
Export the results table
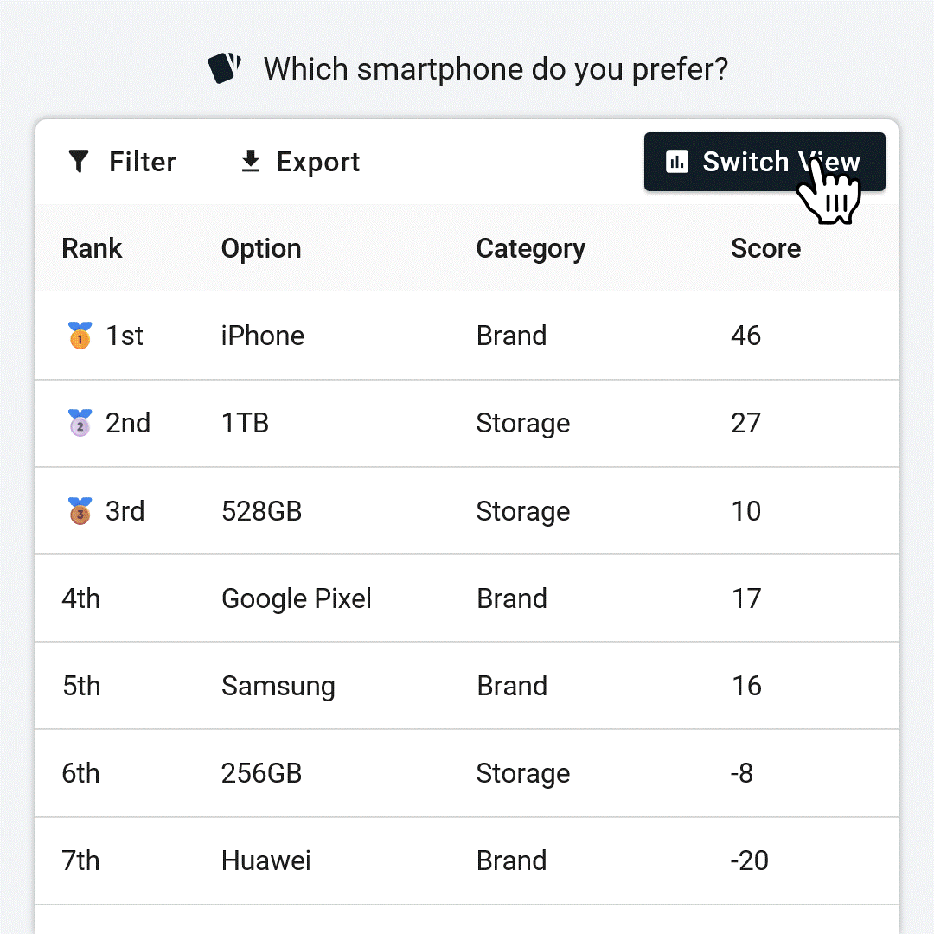(x=301, y=162)
